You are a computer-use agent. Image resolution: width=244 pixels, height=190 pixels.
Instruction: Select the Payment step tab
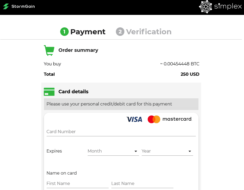point(83,32)
